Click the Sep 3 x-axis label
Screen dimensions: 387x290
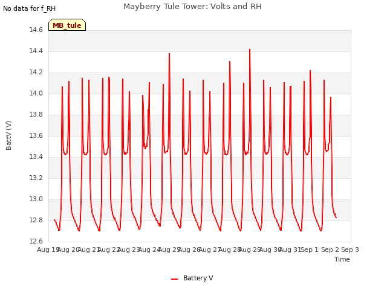(350, 250)
